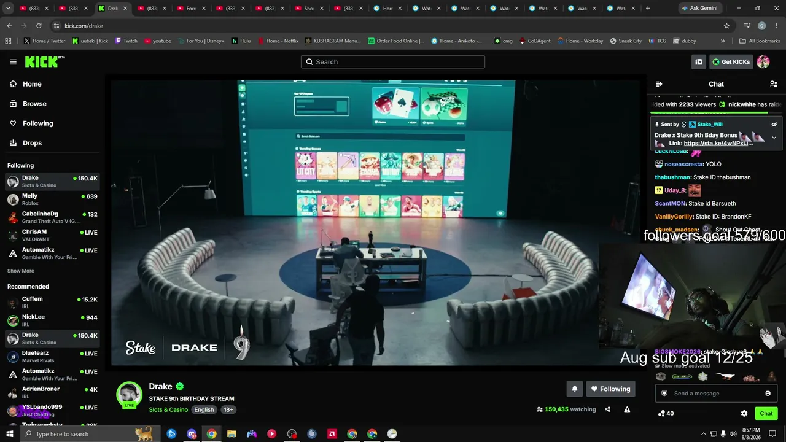Click the 18+ tag
This screenshot has width=786, height=442.
[x=228, y=409]
